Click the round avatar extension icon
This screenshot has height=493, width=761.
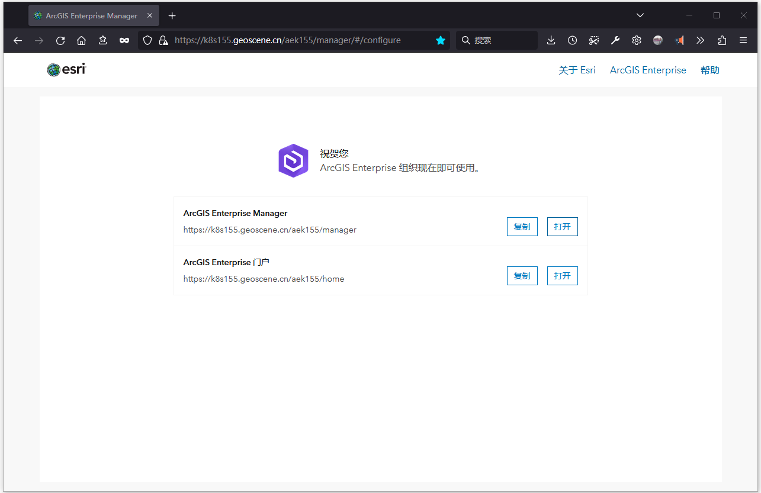tap(658, 40)
